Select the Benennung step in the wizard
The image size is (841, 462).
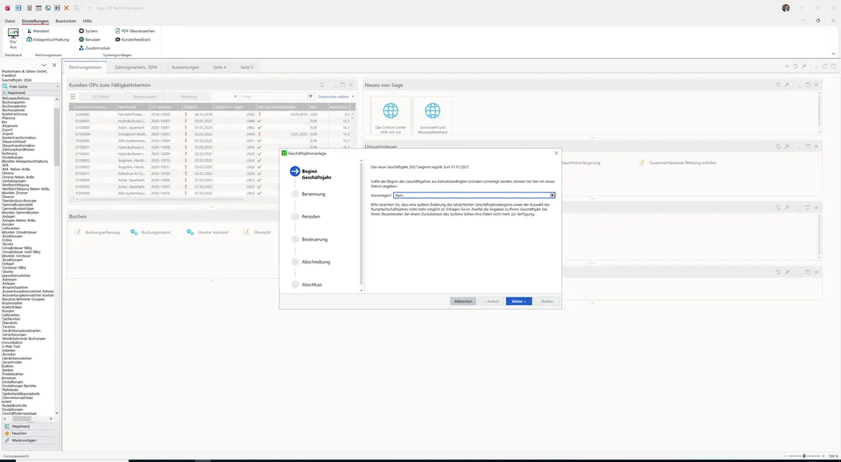point(313,194)
